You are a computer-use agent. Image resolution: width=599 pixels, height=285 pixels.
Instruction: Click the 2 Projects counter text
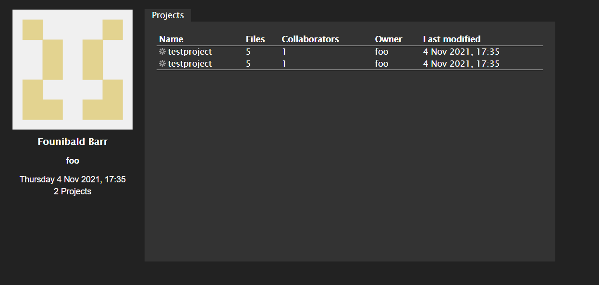tap(72, 191)
